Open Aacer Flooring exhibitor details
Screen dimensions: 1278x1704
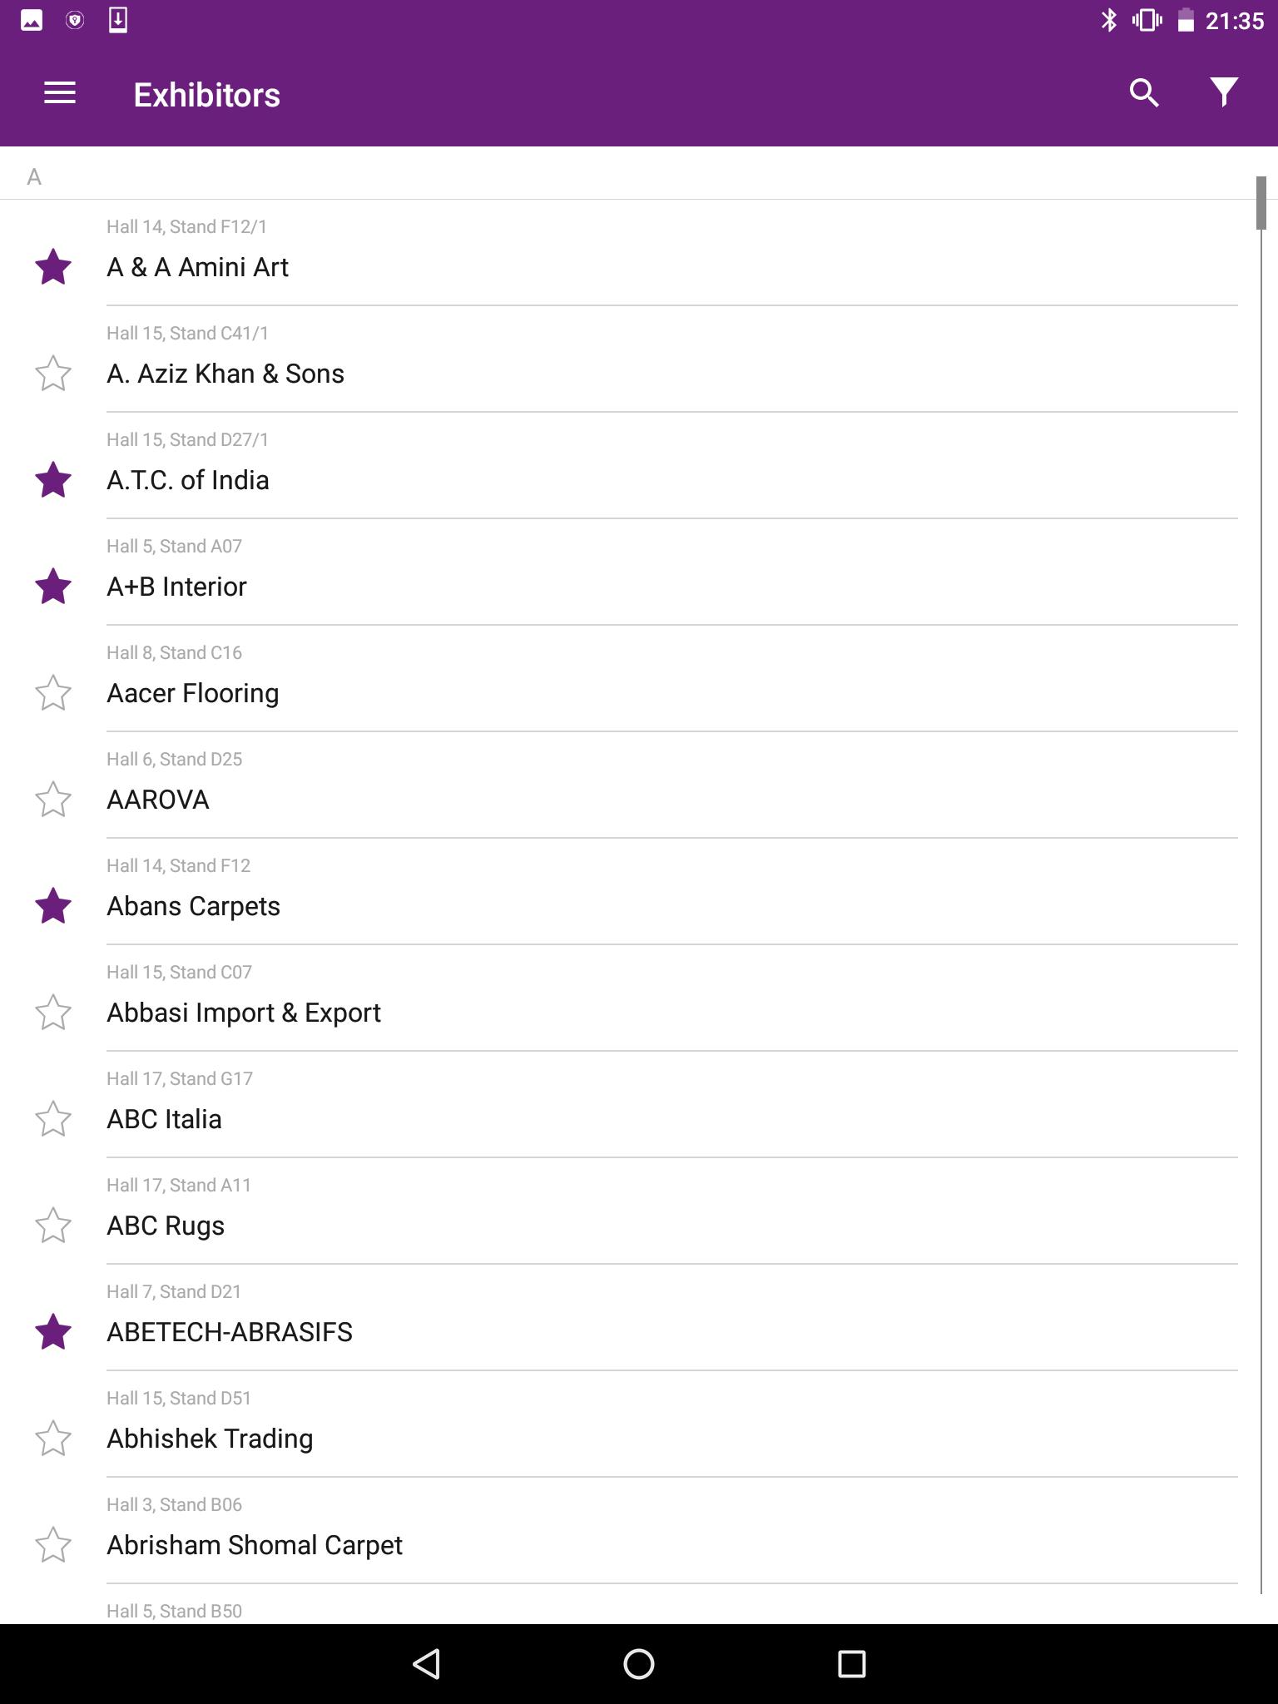click(639, 679)
